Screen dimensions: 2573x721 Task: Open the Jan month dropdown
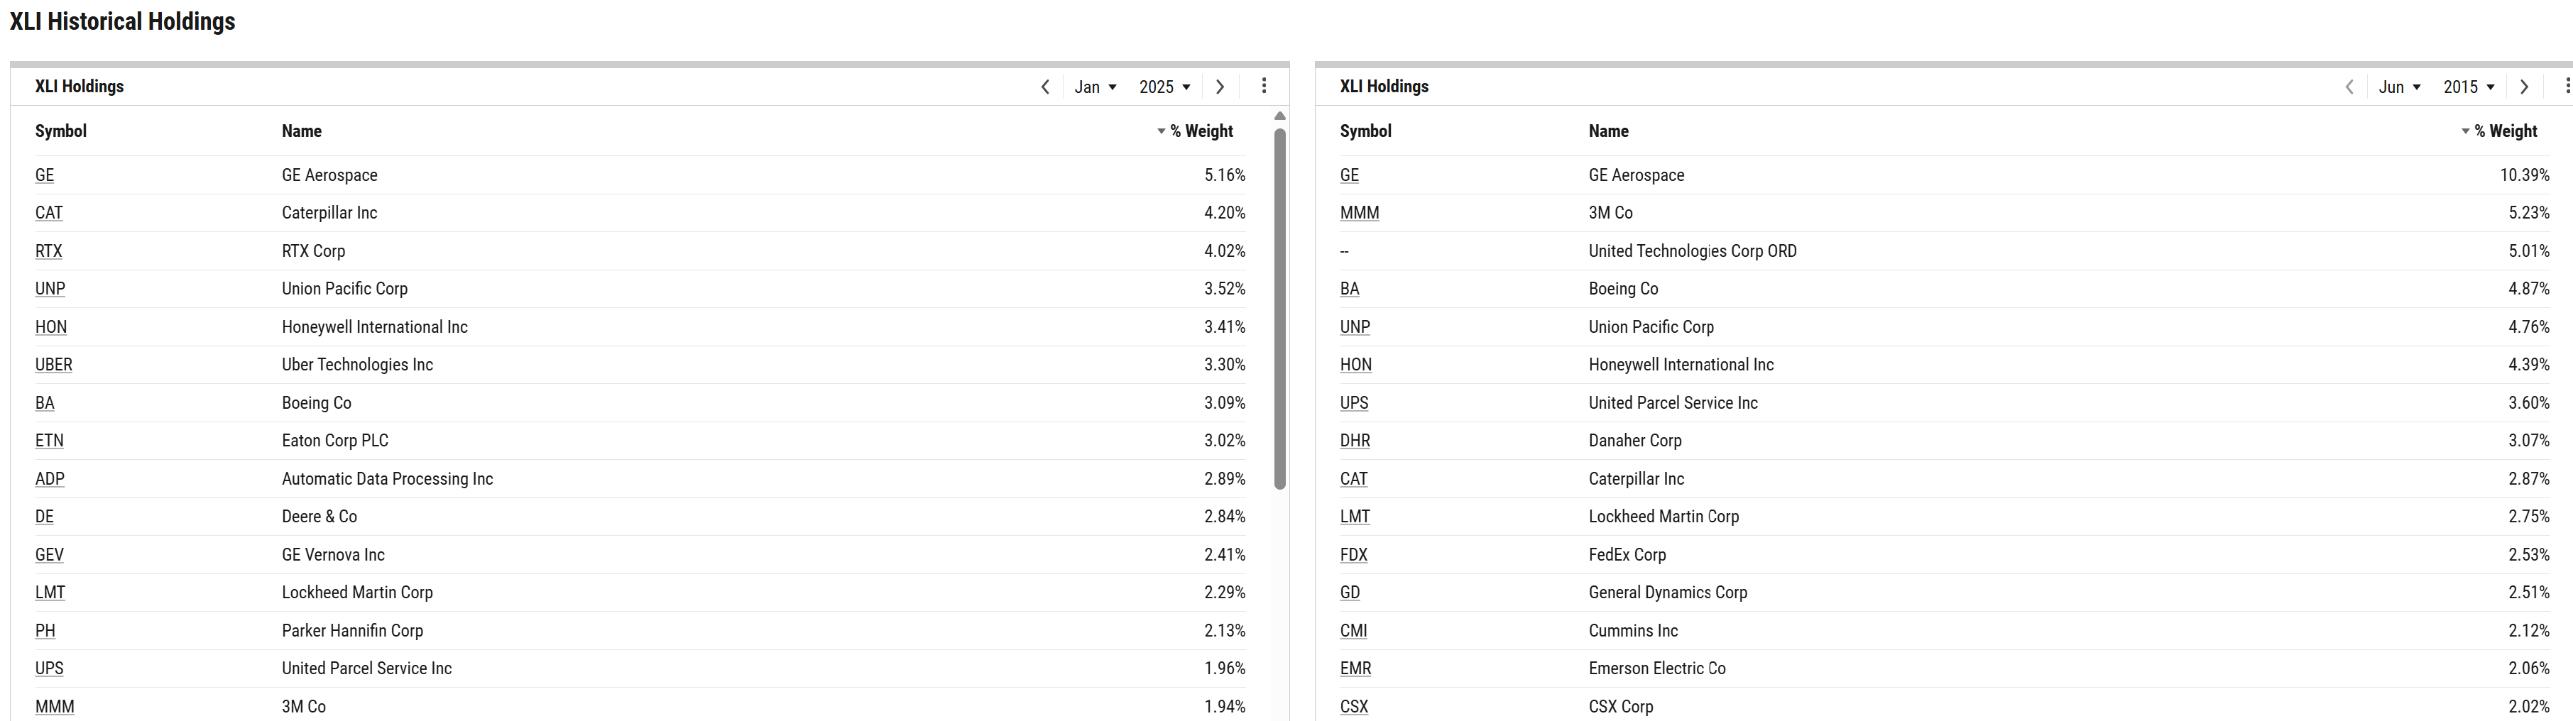1095,87
